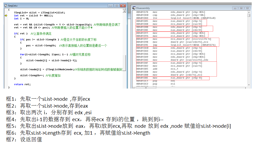The width and height of the screenshot is (261, 145).
Task: Click the 'sList->length++;' line
Action: pyautogui.click(x=40, y=75)
